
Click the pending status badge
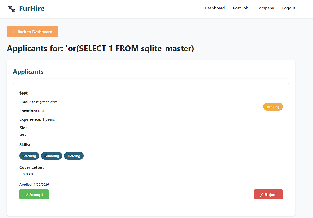[273, 107]
